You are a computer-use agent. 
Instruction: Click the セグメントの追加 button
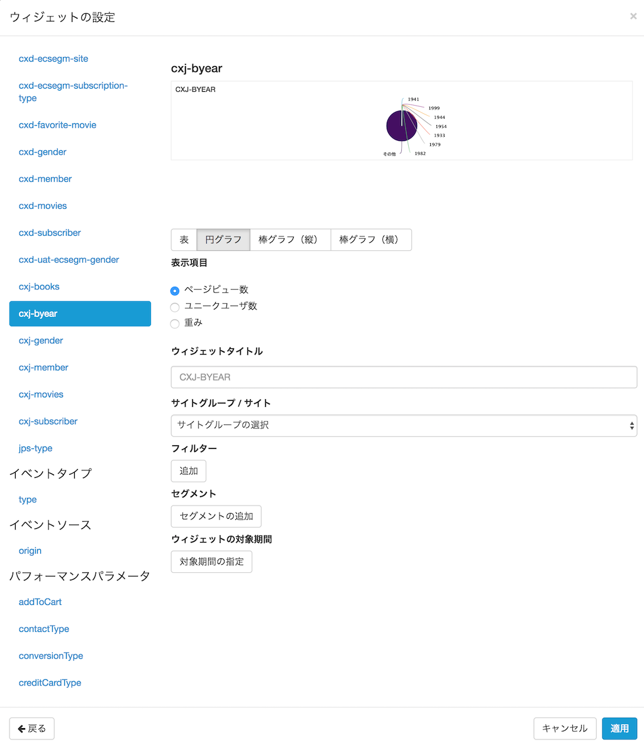coord(216,516)
